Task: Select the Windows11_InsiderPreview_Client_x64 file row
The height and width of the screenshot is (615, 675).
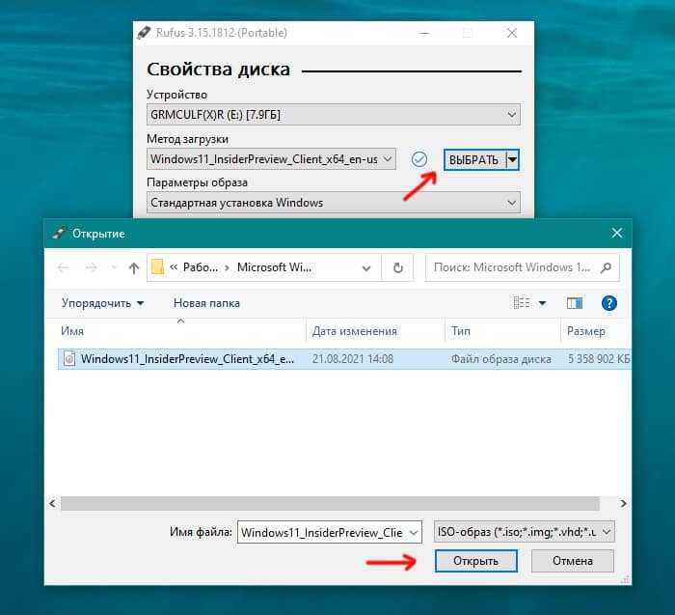Action: pyautogui.click(x=344, y=359)
